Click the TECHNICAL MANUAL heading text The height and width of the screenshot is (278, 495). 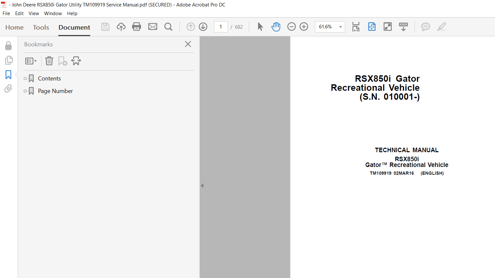(x=407, y=150)
